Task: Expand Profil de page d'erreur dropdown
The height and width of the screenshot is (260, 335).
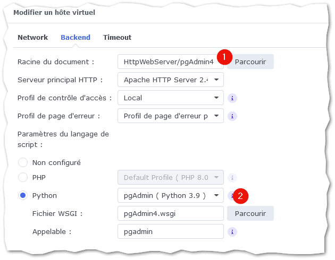Action: [171, 116]
